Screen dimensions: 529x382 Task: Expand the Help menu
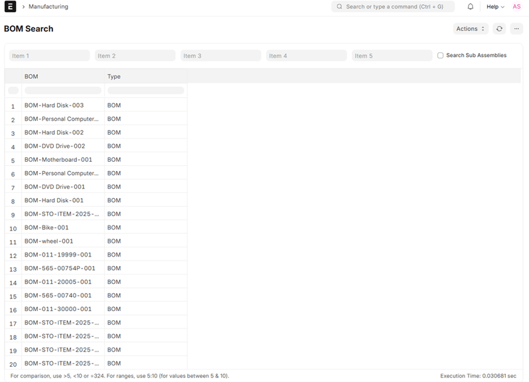tap(495, 7)
